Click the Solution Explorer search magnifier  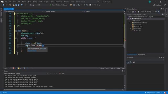(x=162, y=14)
